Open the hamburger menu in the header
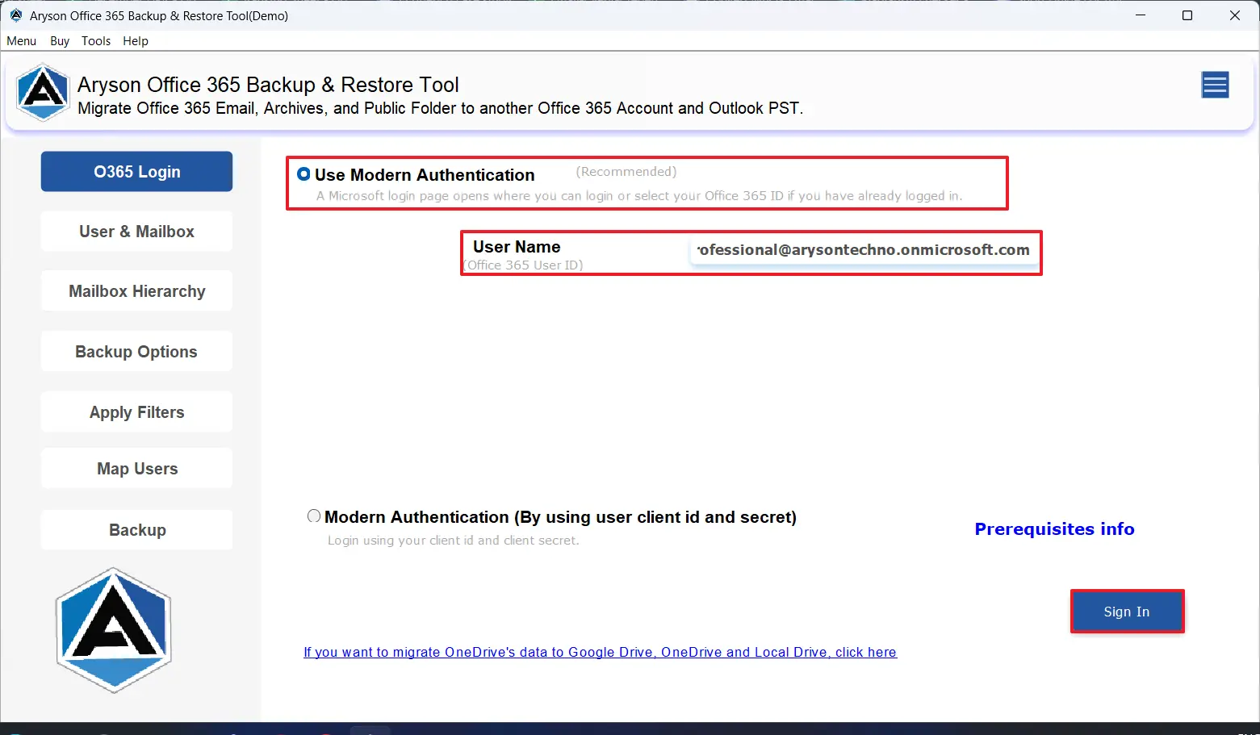The image size is (1260, 735). click(1215, 85)
